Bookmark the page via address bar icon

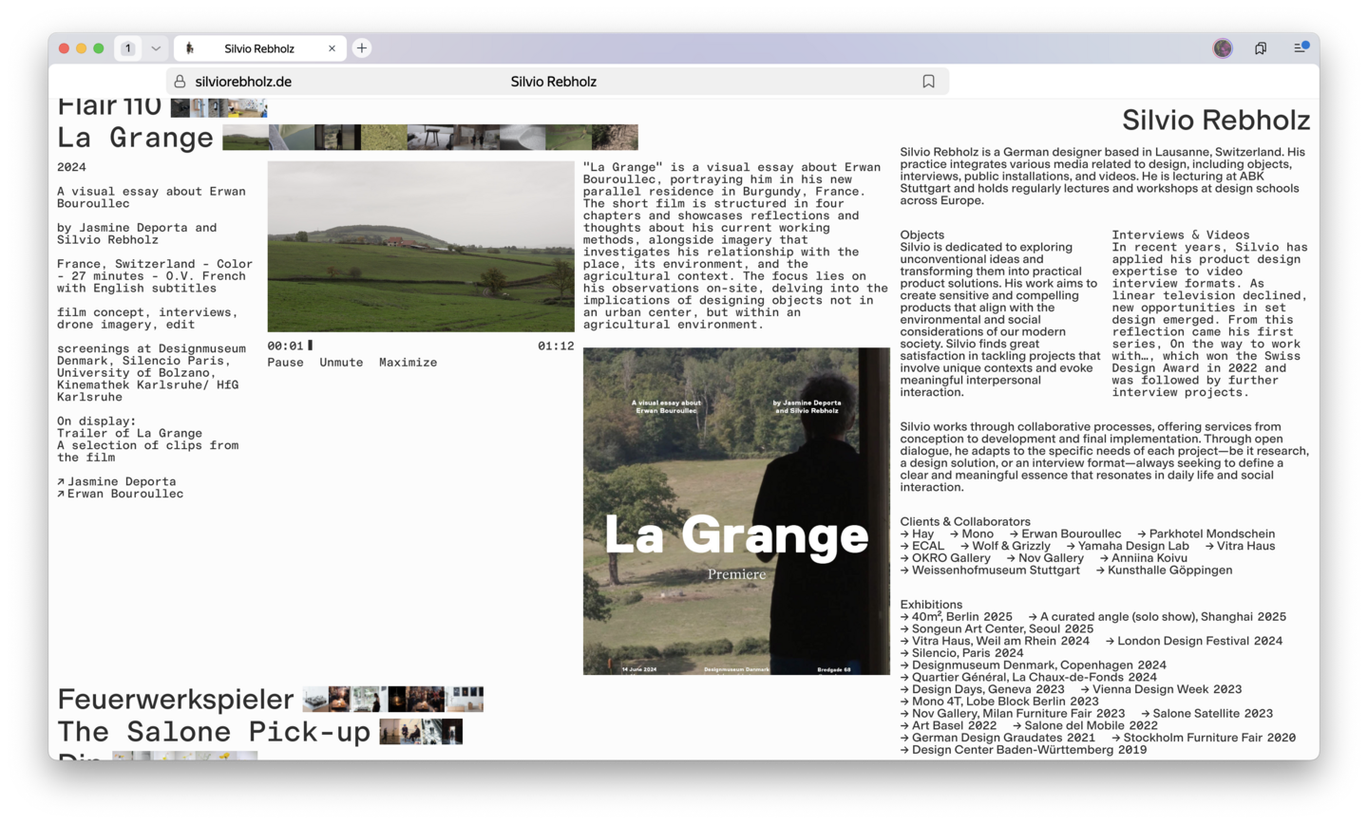click(x=928, y=82)
